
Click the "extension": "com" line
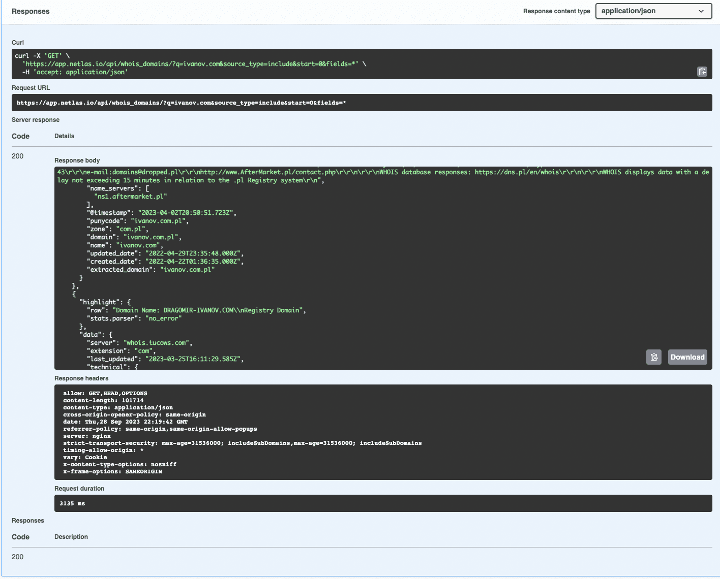point(122,351)
